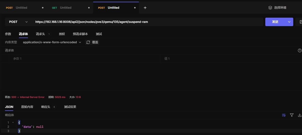
Task: Click the save icon next to Send
Action: 299,22
